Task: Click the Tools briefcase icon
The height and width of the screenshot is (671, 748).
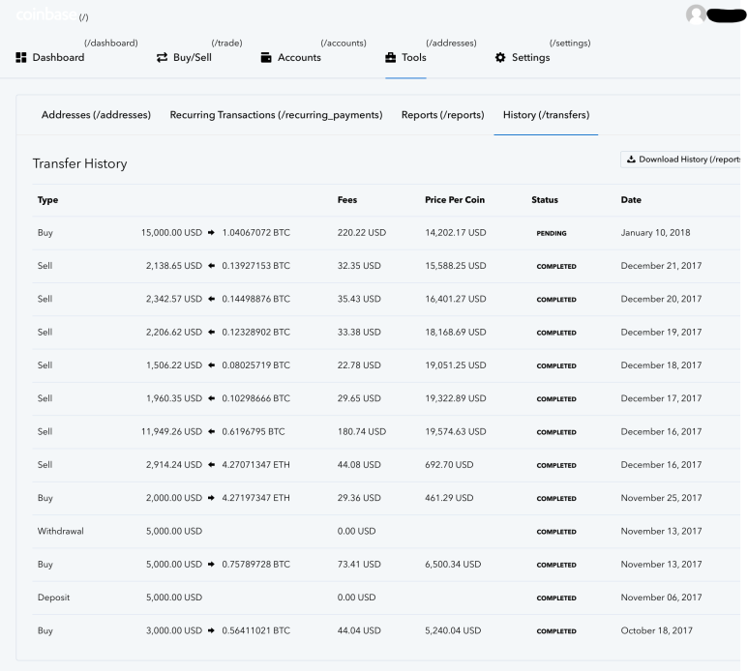Action: point(391,58)
